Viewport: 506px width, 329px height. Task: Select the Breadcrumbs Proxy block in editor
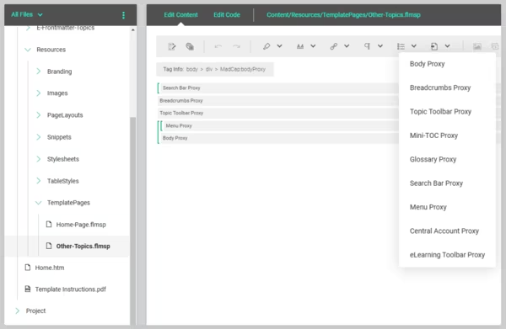coord(278,101)
